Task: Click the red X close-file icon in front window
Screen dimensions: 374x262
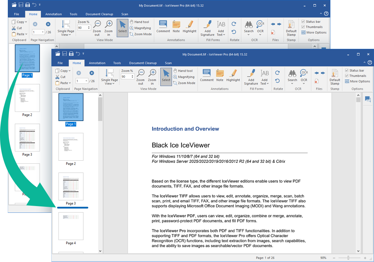Action: 317,81
